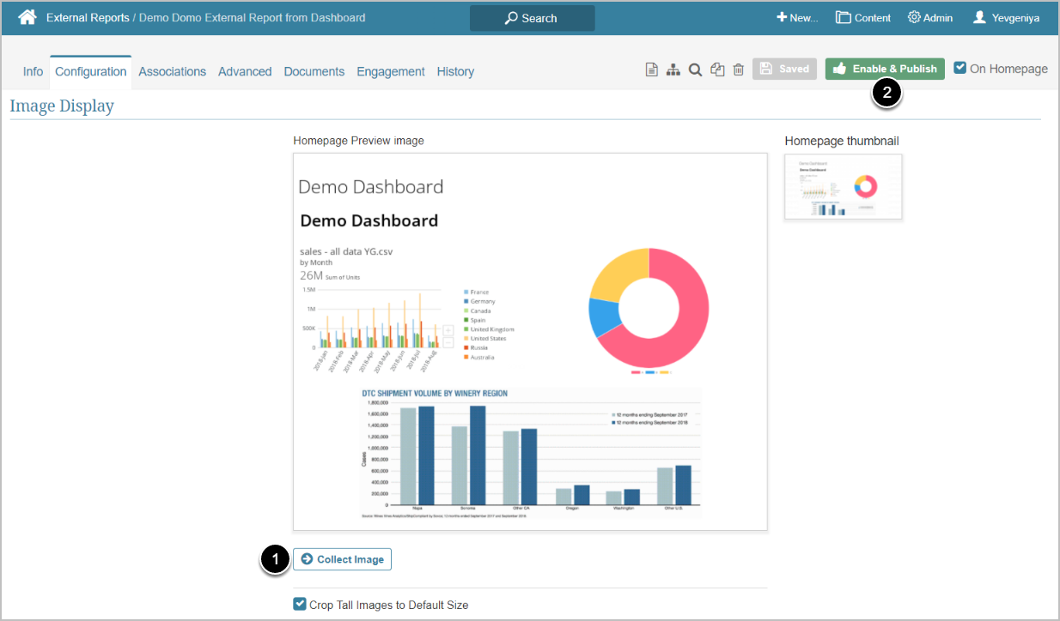Open the History tab

[x=455, y=71]
